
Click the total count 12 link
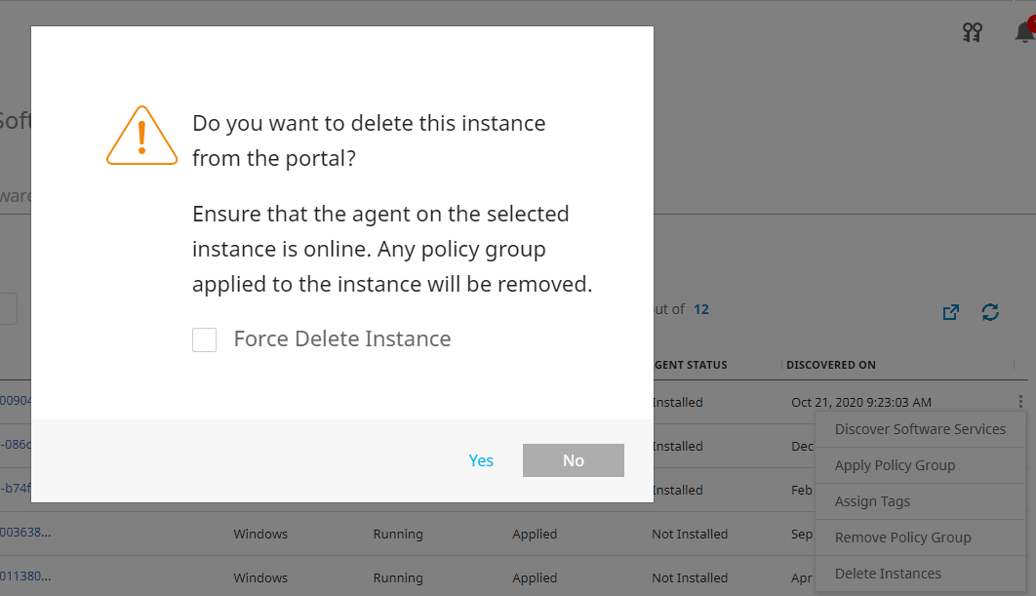pos(701,309)
